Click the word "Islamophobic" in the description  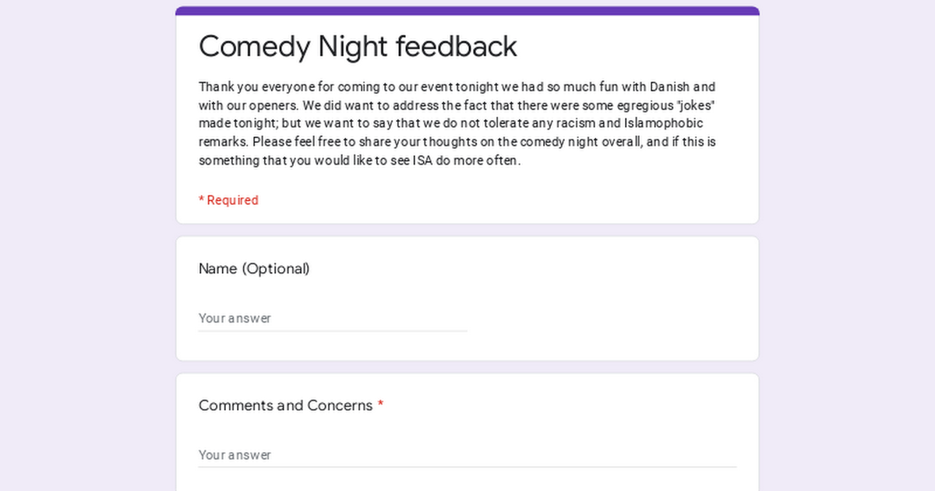coord(664,124)
